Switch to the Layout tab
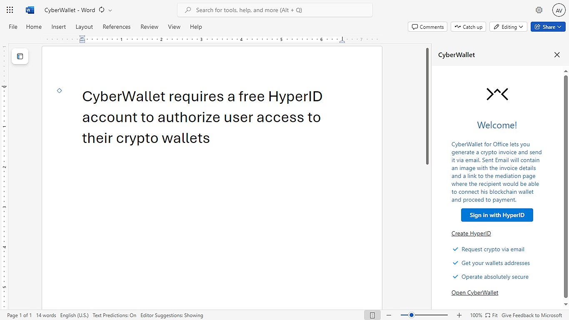The image size is (569, 320). coord(84,27)
